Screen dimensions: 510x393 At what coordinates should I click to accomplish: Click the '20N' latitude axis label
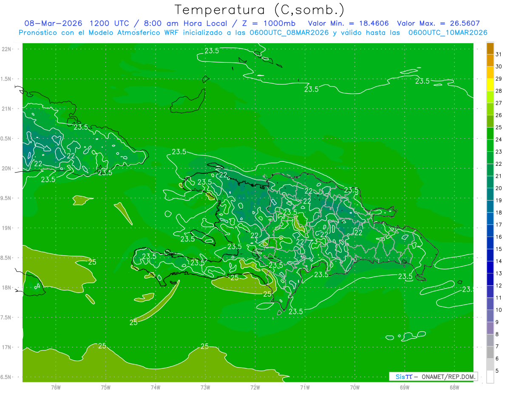[x=6, y=168]
